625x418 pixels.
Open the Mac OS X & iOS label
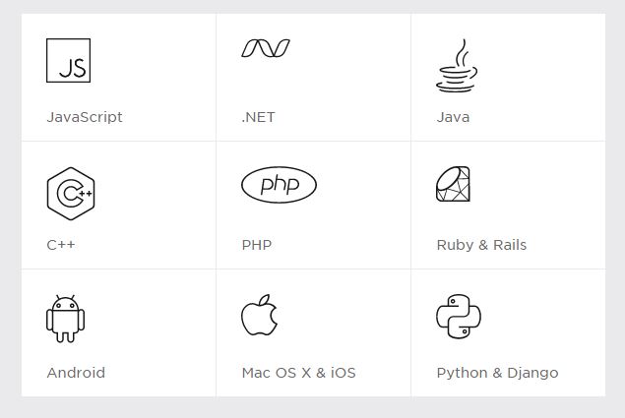(298, 373)
